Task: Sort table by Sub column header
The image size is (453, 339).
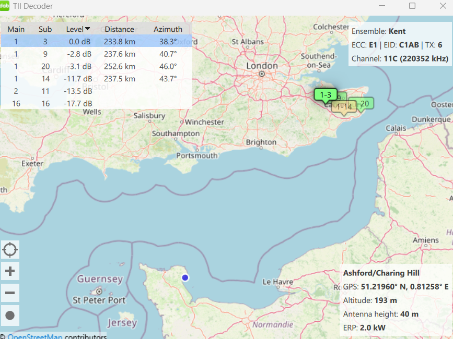Action: point(45,29)
